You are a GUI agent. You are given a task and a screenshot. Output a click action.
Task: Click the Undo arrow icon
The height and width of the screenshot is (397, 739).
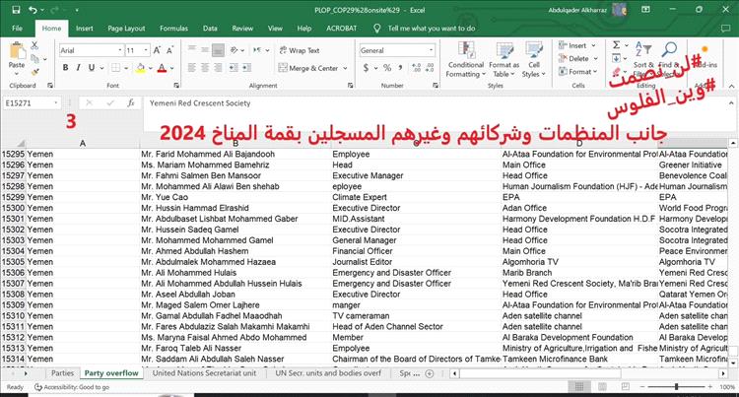click(33, 10)
